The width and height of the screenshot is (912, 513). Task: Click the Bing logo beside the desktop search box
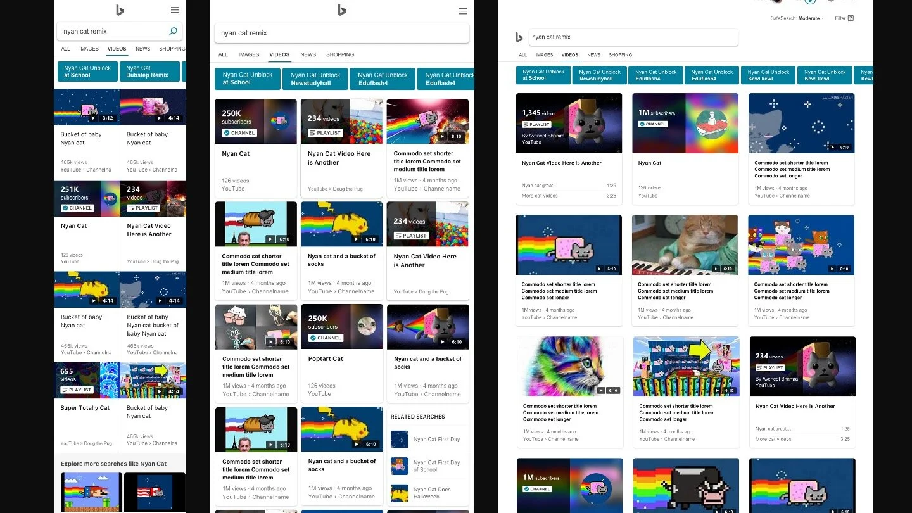[519, 37]
